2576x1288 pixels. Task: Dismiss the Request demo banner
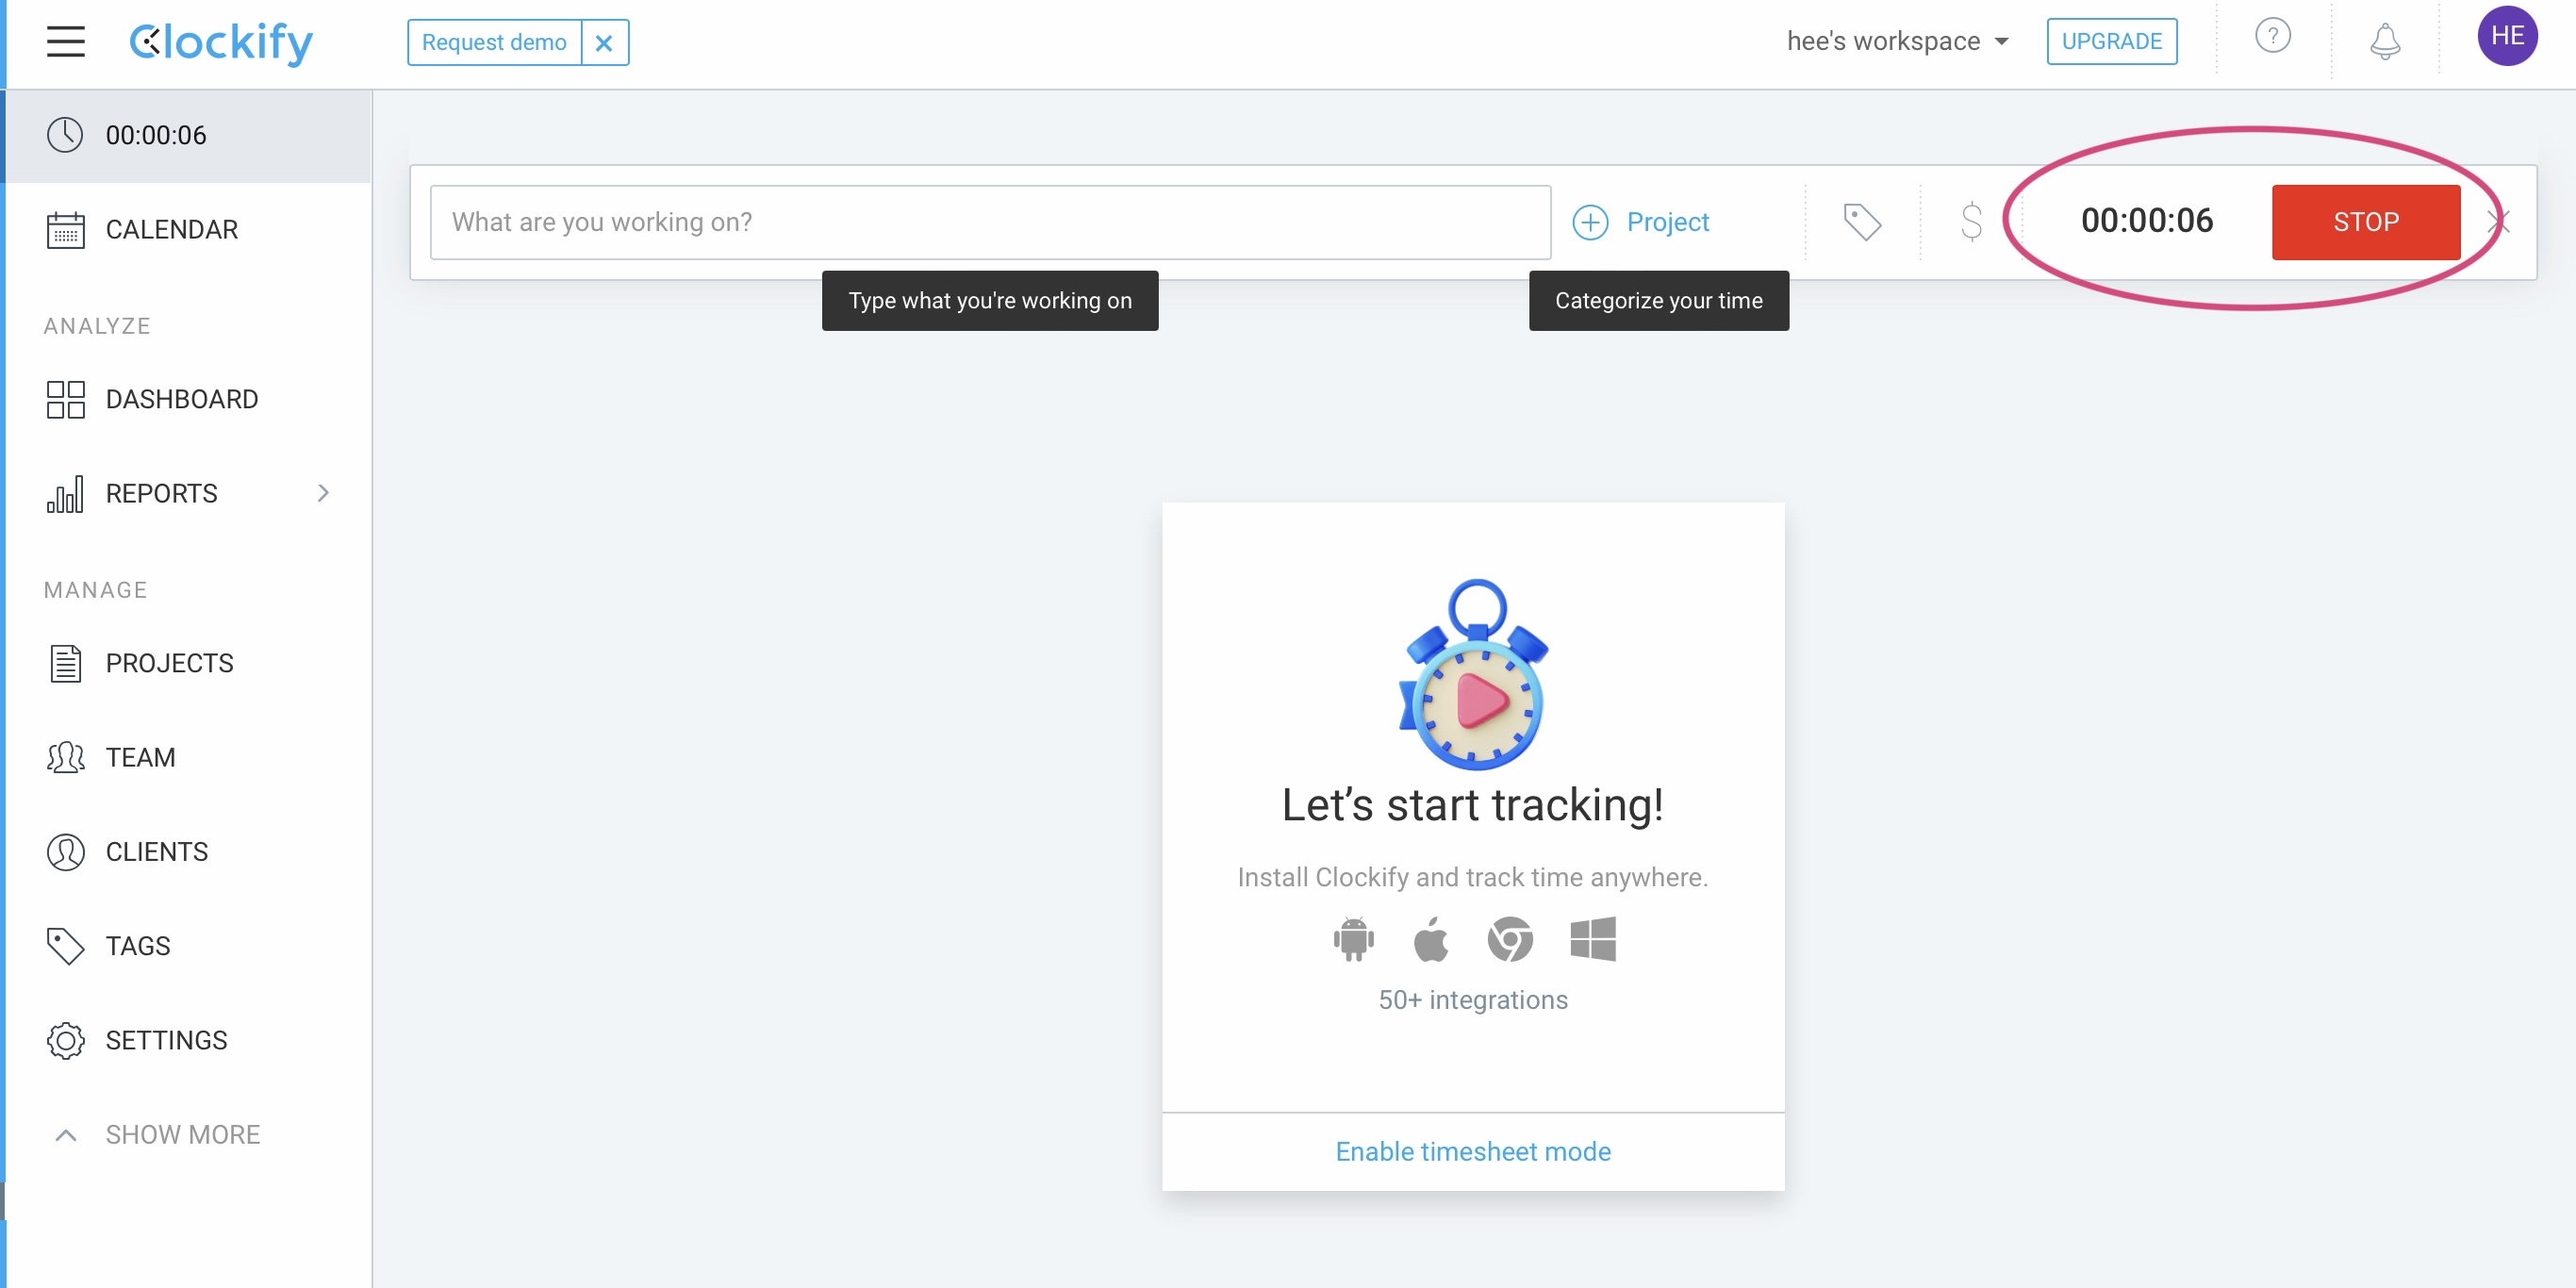[x=604, y=42]
